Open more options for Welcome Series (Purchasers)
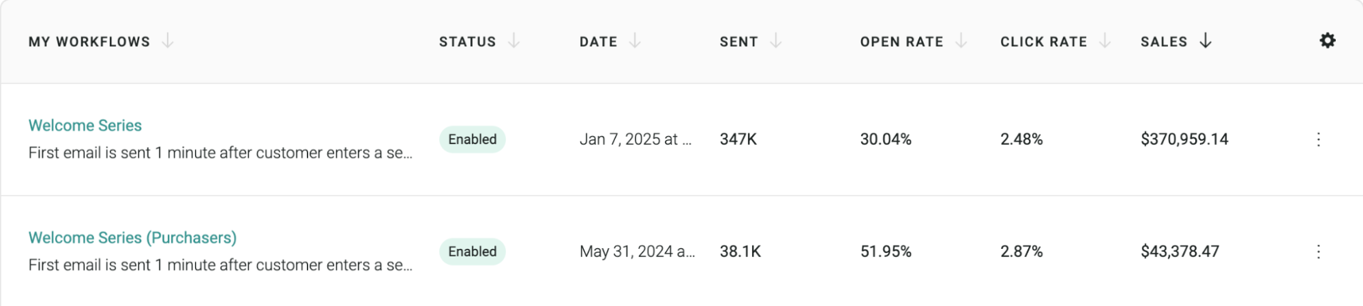 coord(1318,252)
